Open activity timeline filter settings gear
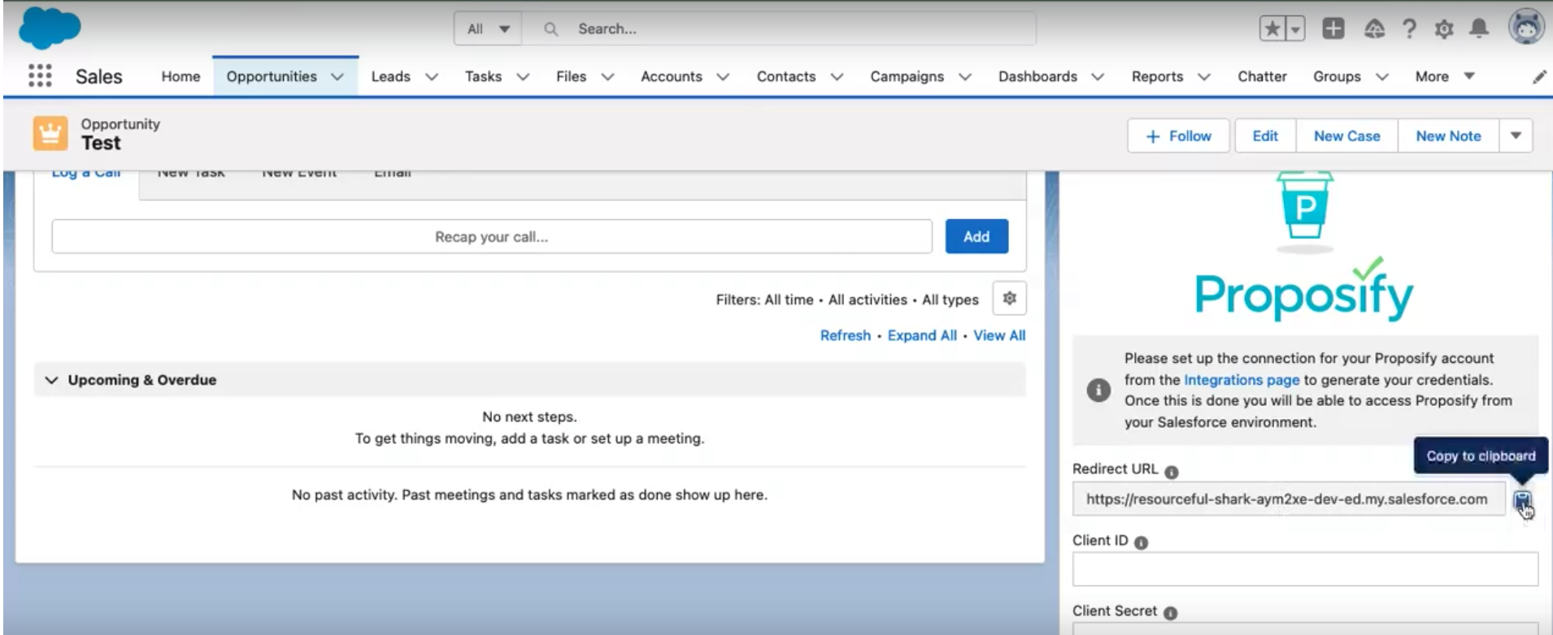The width and height of the screenshot is (1553, 635). click(x=1009, y=298)
